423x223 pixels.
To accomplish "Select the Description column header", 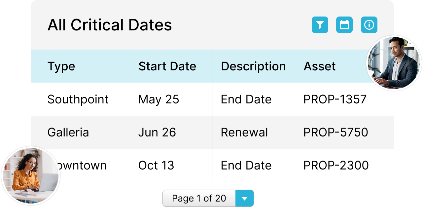I will (x=253, y=66).
